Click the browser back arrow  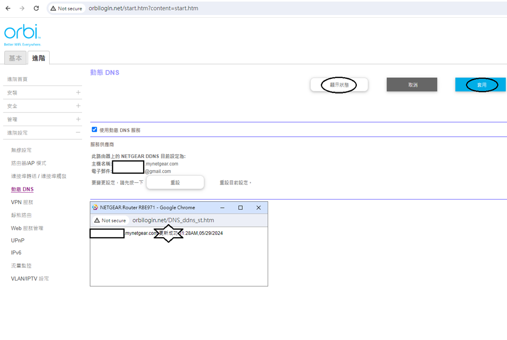coord(8,8)
